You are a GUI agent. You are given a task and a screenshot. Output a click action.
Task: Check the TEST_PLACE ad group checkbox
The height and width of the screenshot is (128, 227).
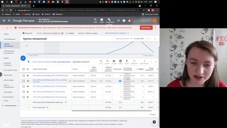(23, 97)
